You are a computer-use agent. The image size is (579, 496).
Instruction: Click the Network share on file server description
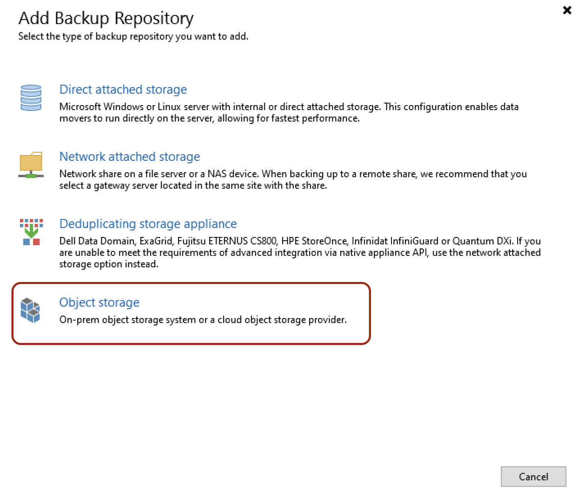tap(293, 174)
